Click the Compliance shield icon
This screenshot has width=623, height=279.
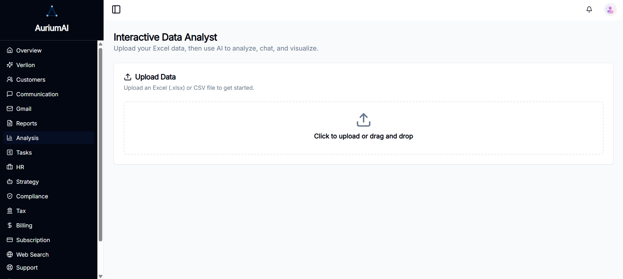point(10,196)
